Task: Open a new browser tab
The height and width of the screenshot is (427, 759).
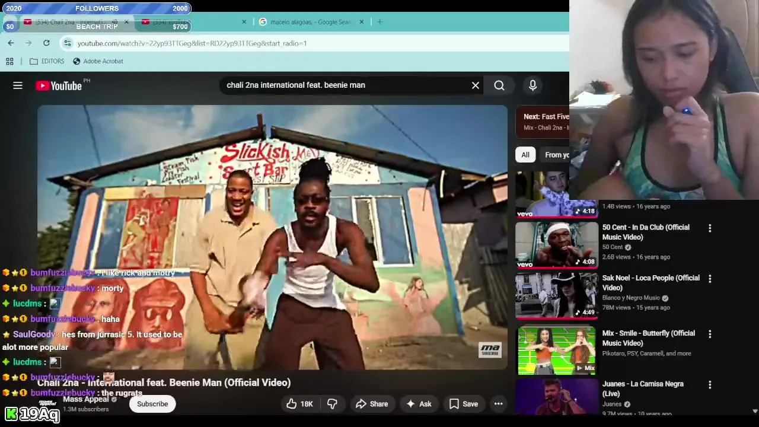Action: point(379,22)
